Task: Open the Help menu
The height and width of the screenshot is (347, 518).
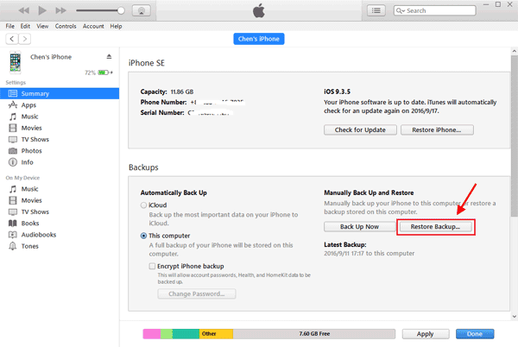Action: point(116,26)
